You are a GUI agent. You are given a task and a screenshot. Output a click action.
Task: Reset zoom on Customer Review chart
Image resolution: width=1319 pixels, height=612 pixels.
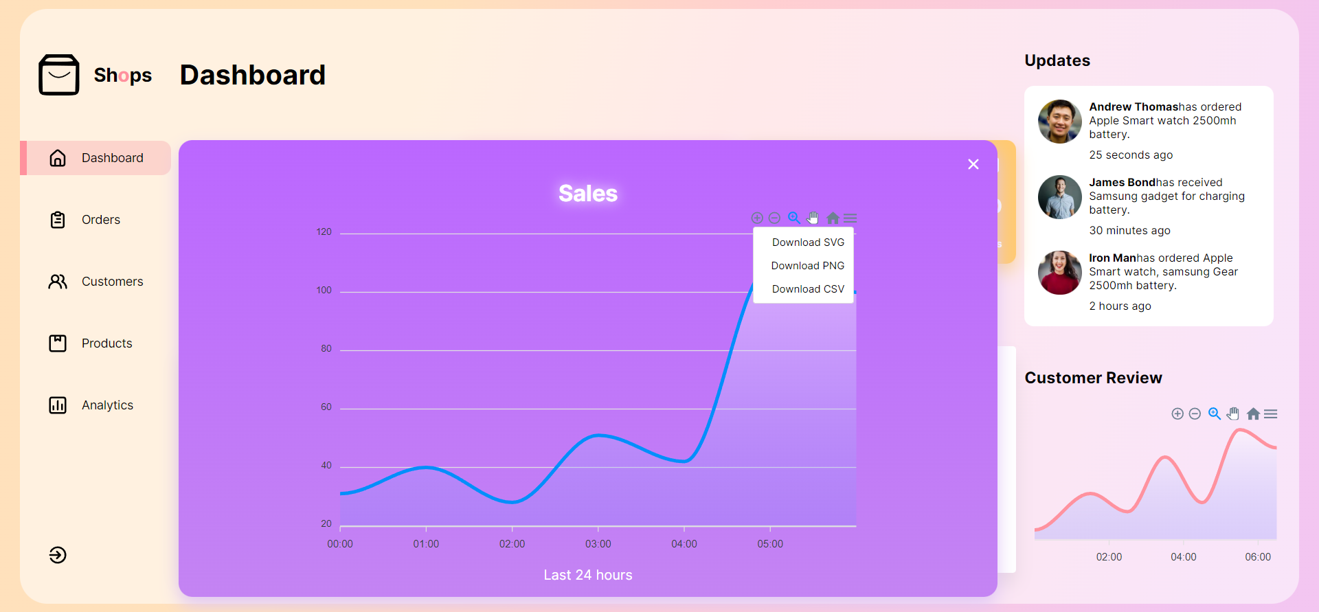tap(1253, 413)
